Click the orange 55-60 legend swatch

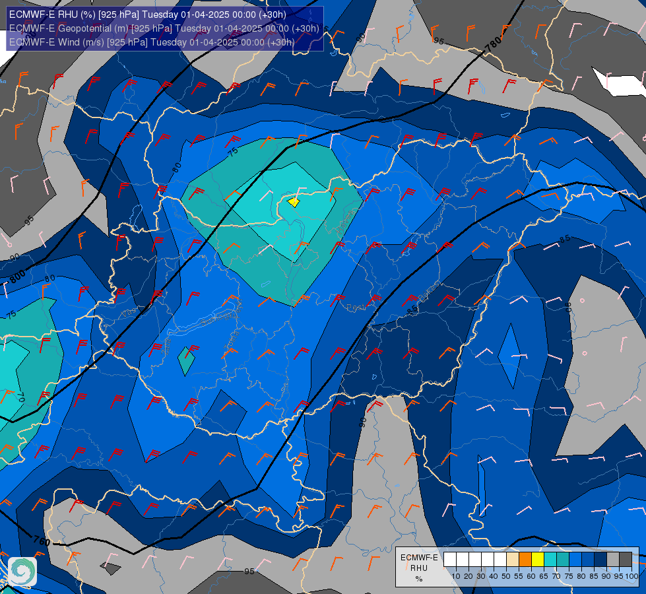(x=525, y=560)
